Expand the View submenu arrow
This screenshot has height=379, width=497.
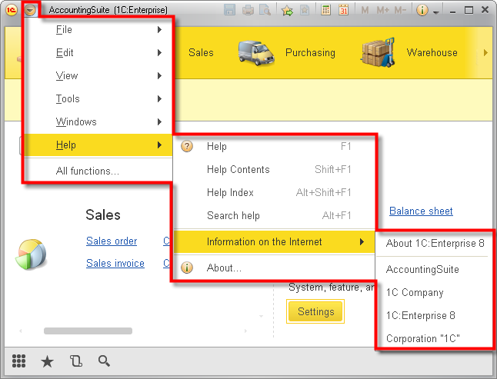pos(159,75)
